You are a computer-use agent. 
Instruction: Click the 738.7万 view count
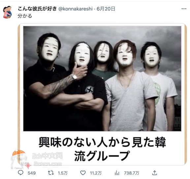coord(132,173)
